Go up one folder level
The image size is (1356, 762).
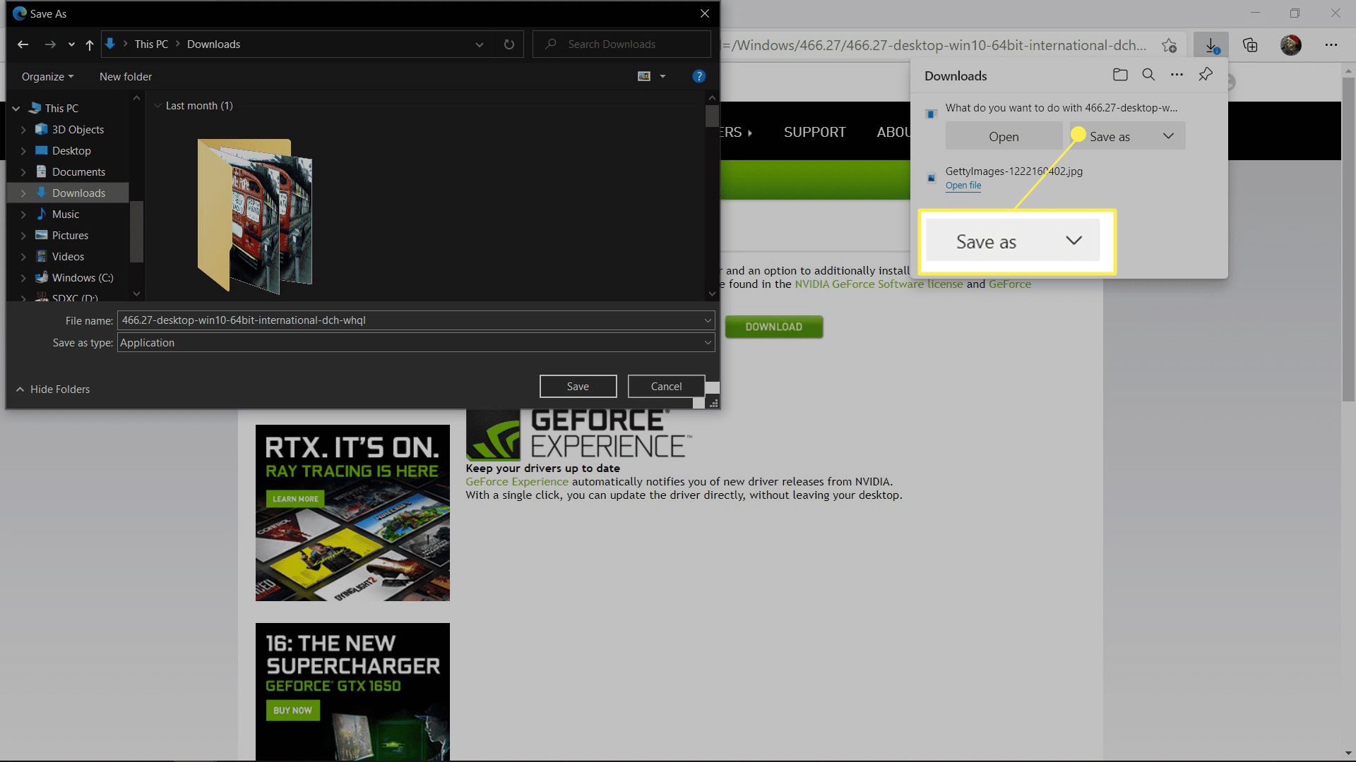click(x=90, y=44)
